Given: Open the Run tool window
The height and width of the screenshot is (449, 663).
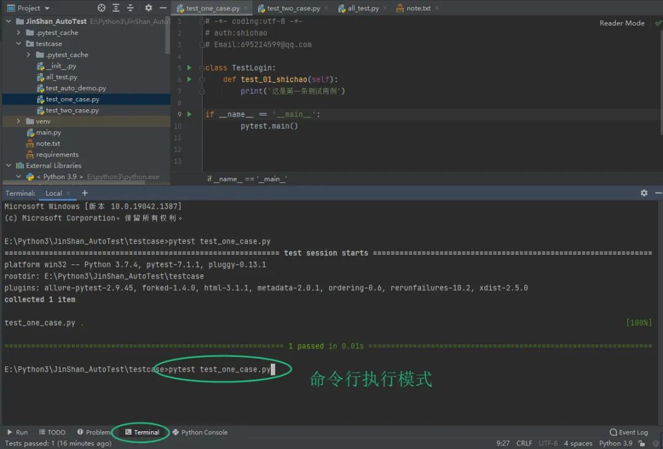Looking at the screenshot, I should tap(17, 432).
